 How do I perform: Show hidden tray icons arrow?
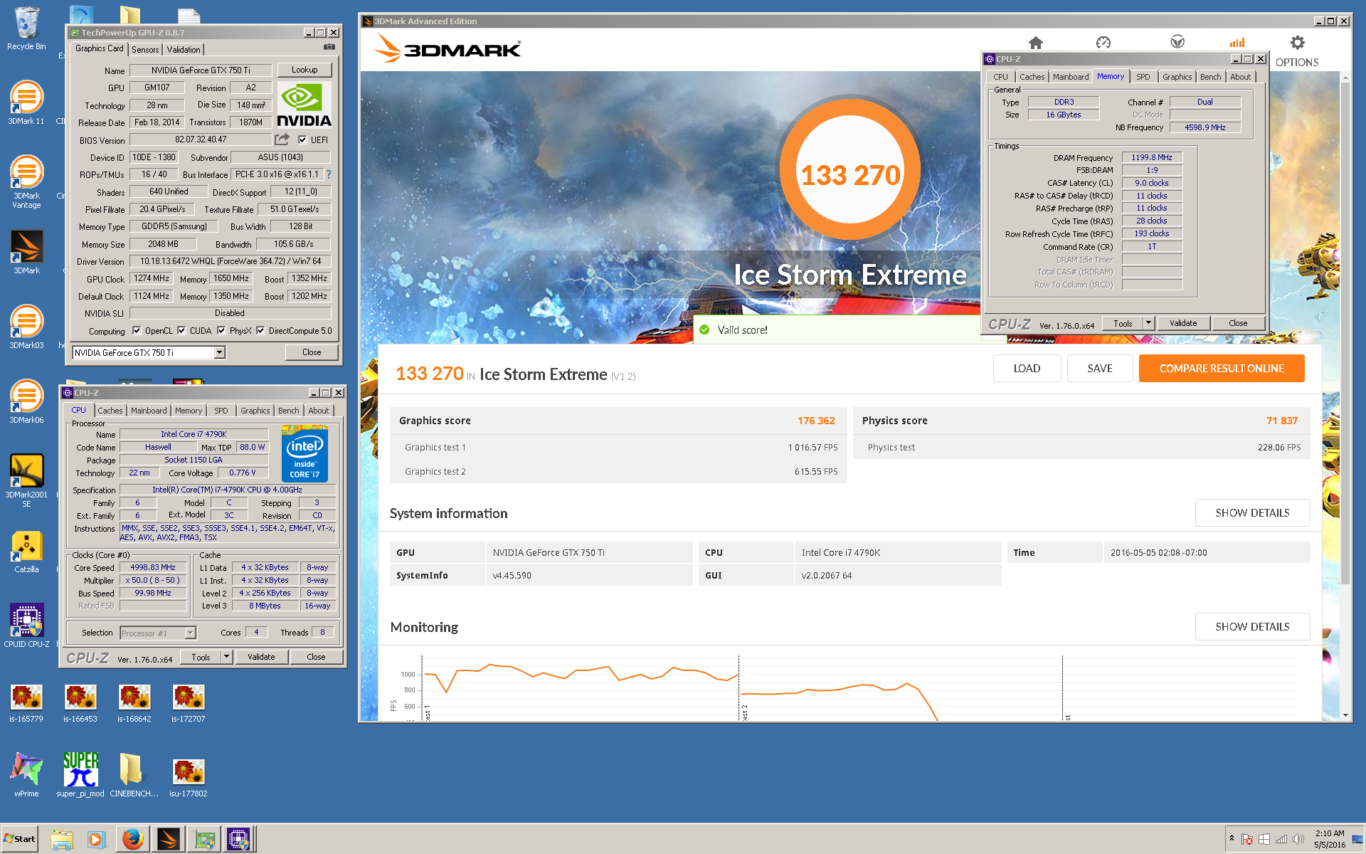tap(1232, 838)
